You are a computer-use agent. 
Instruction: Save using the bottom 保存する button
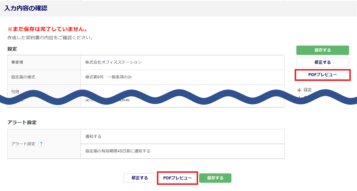(x=215, y=178)
